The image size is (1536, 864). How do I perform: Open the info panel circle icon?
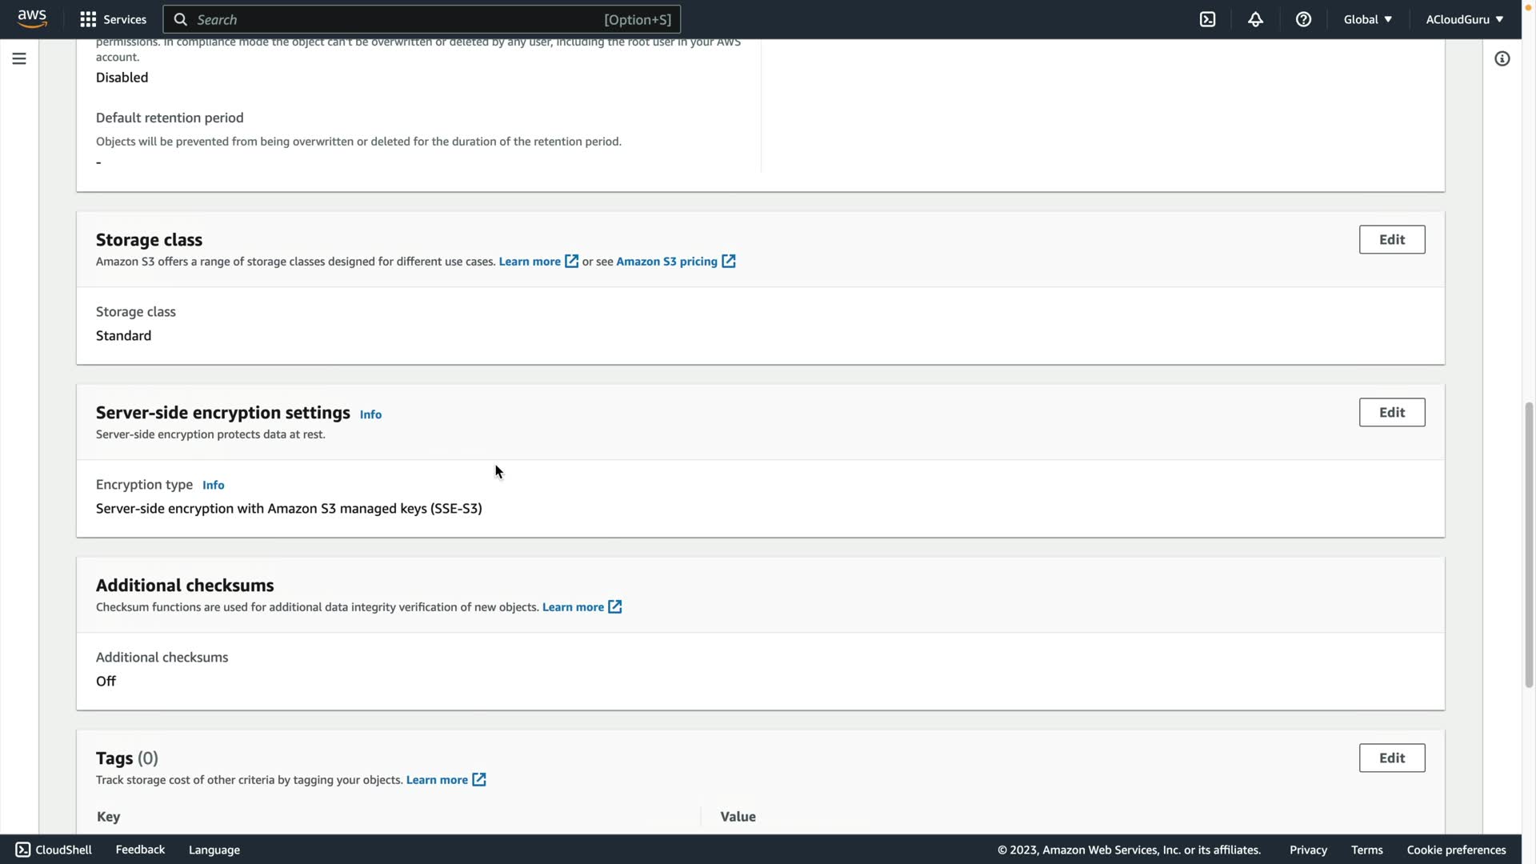coord(1502,58)
